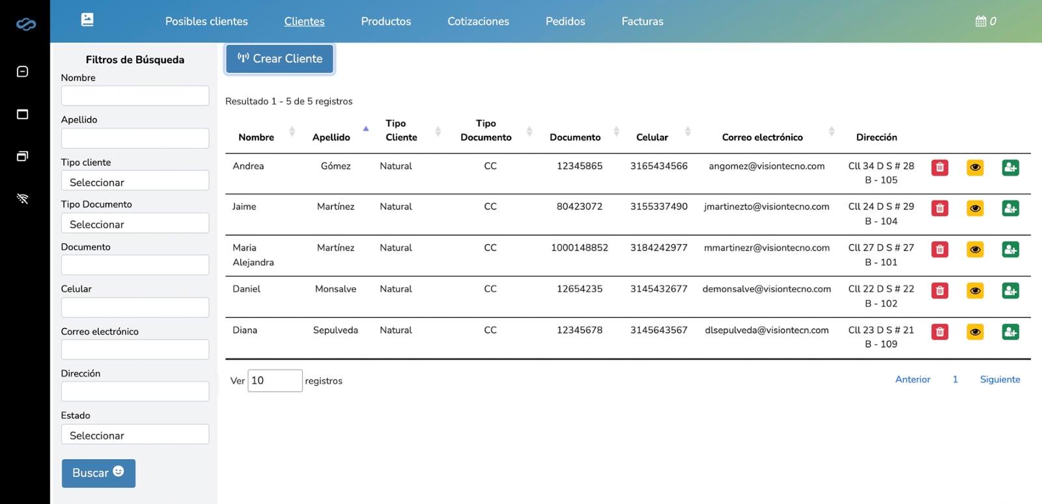Click email mmartinezr@visiontecno.com
The height and width of the screenshot is (504, 1042).
pyautogui.click(x=767, y=248)
